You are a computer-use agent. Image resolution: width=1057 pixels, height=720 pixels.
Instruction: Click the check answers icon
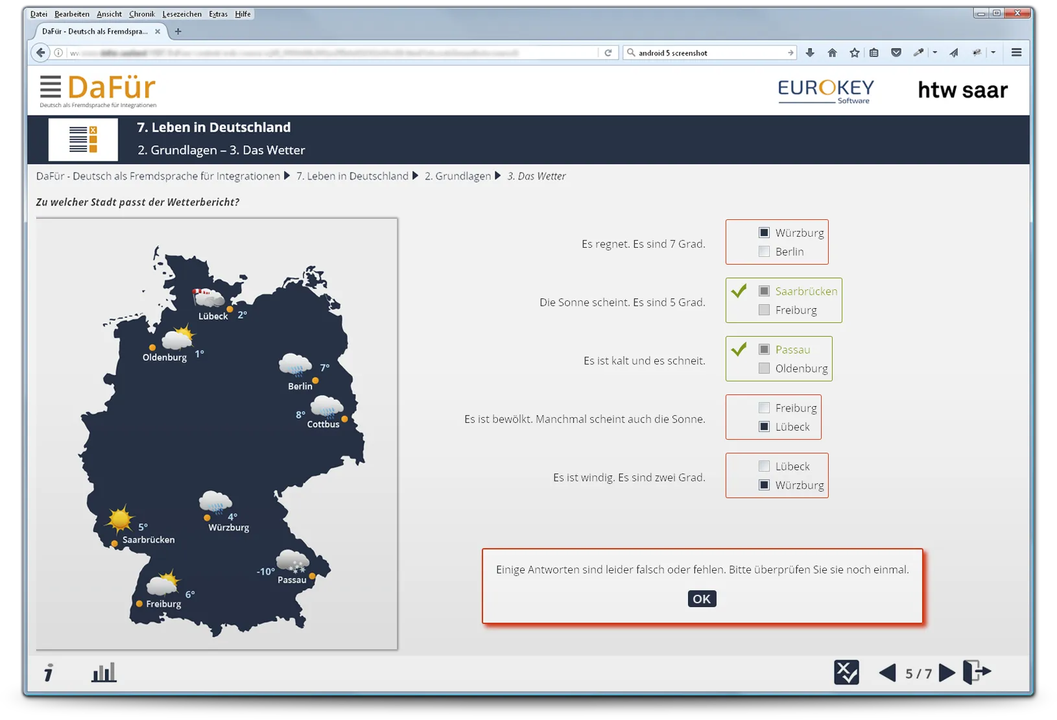tap(846, 673)
